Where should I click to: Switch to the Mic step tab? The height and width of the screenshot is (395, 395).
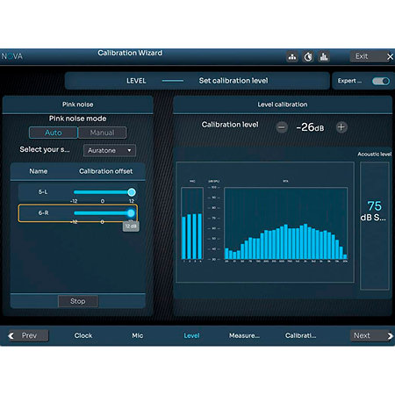[138, 335]
